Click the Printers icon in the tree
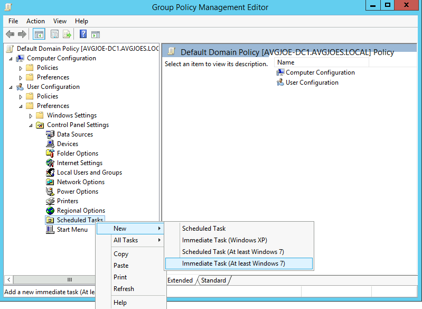Screen dimensions: 422x309 (50, 201)
